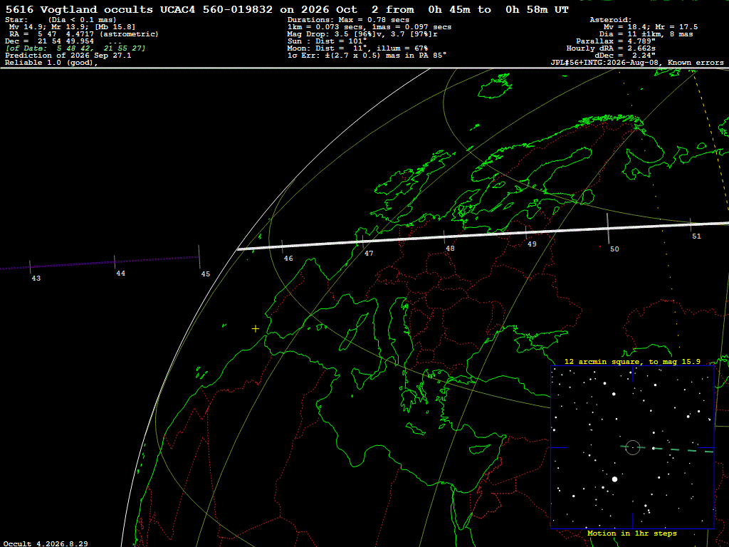Click the time marker labeled 44
The height and width of the screenshot is (547, 729).
[120, 273]
